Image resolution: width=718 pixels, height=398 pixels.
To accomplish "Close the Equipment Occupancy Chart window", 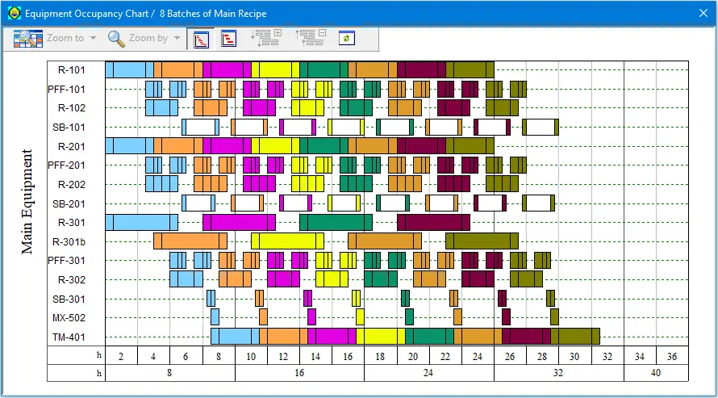I will click(x=702, y=14).
